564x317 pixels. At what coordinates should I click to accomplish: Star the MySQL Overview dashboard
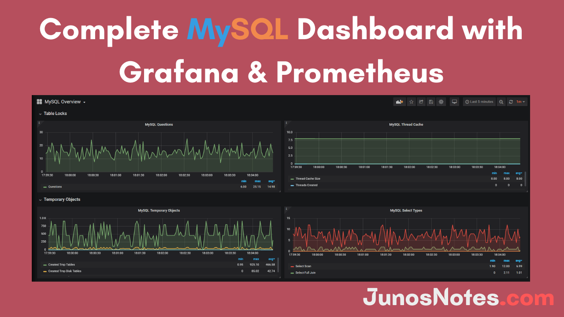(412, 102)
